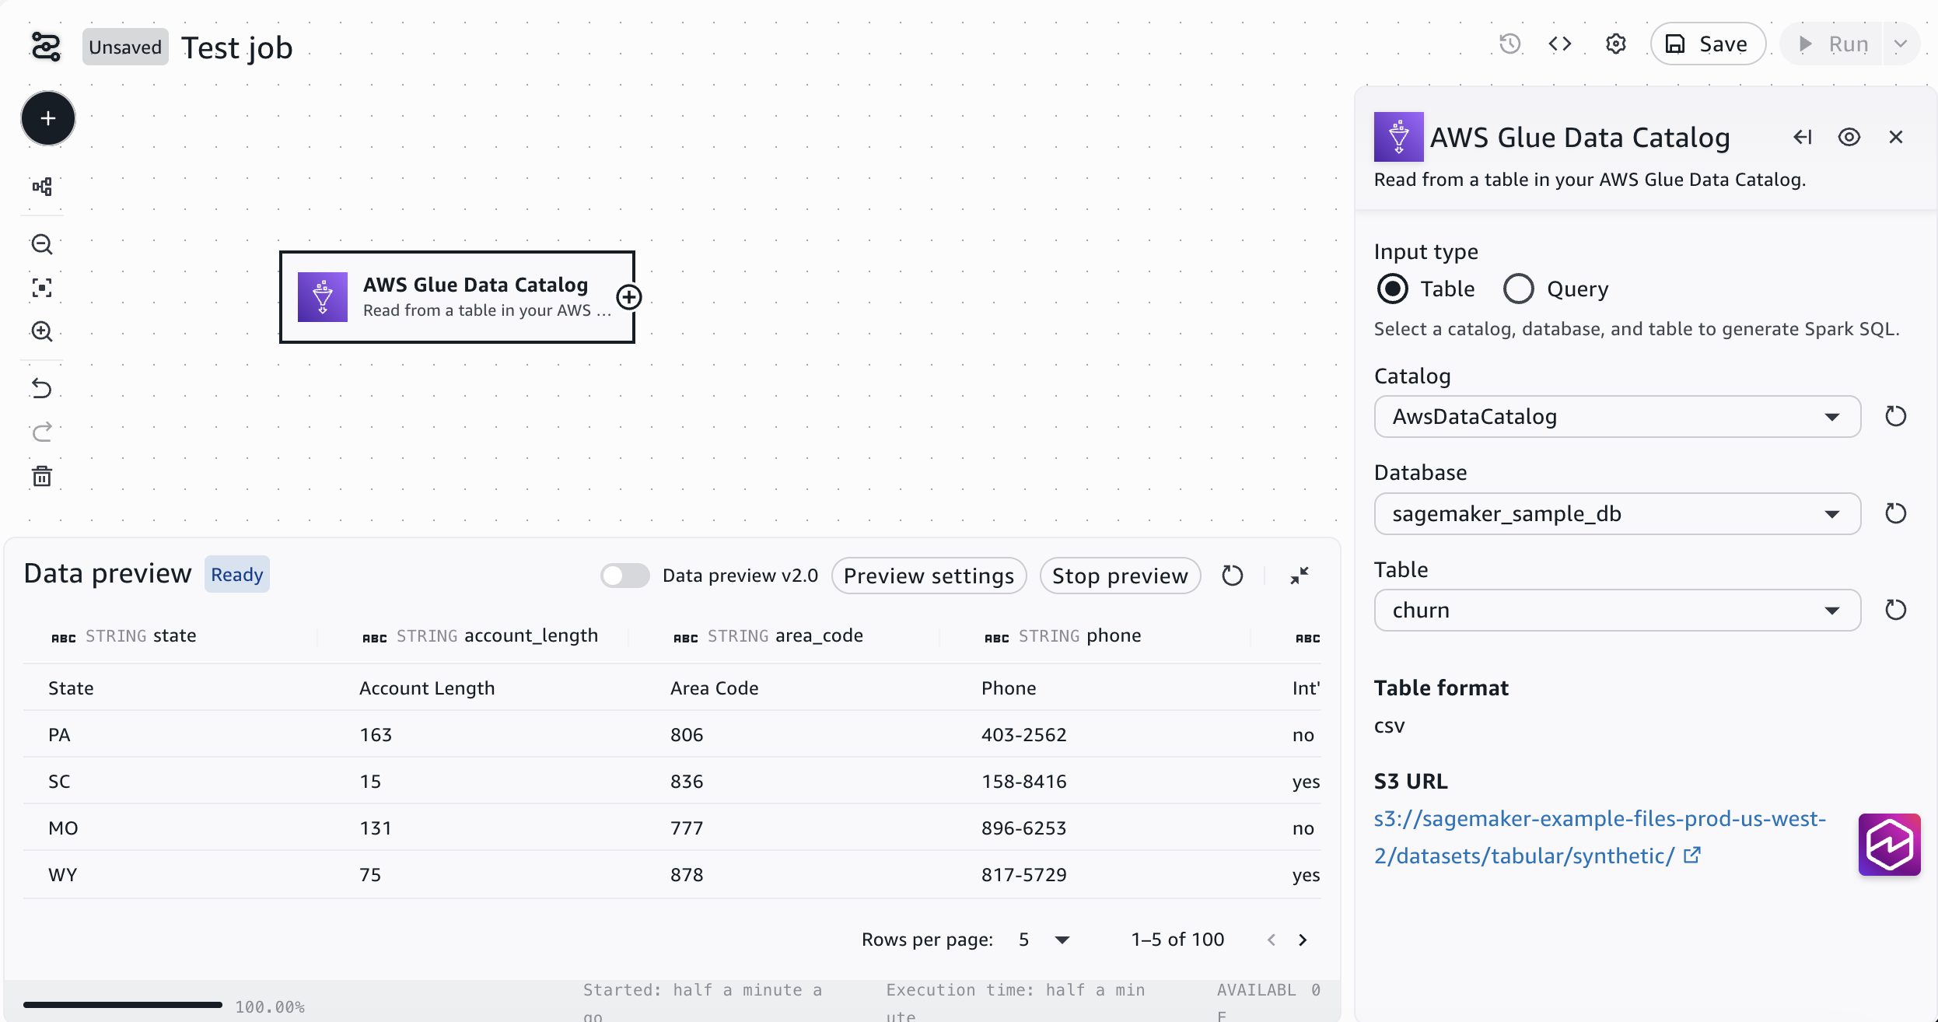The width and height of the screenshot is (1938, 1022).
Task: Select the Query input type
Action: [1518, 289]
